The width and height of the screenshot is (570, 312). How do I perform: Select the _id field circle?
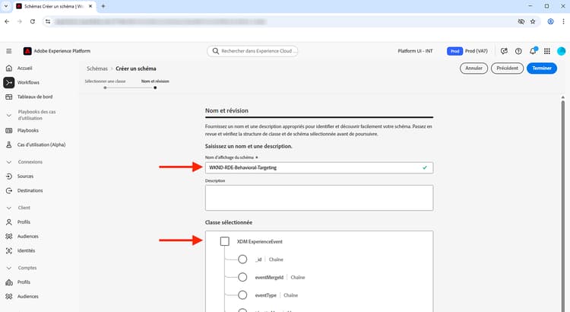[x=242, y=259]
